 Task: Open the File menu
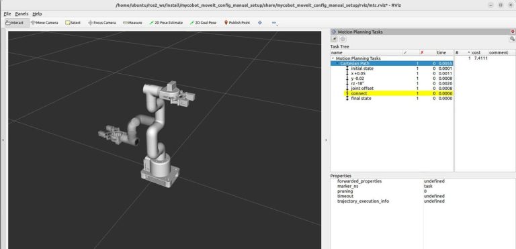click(x=7, y=14)
